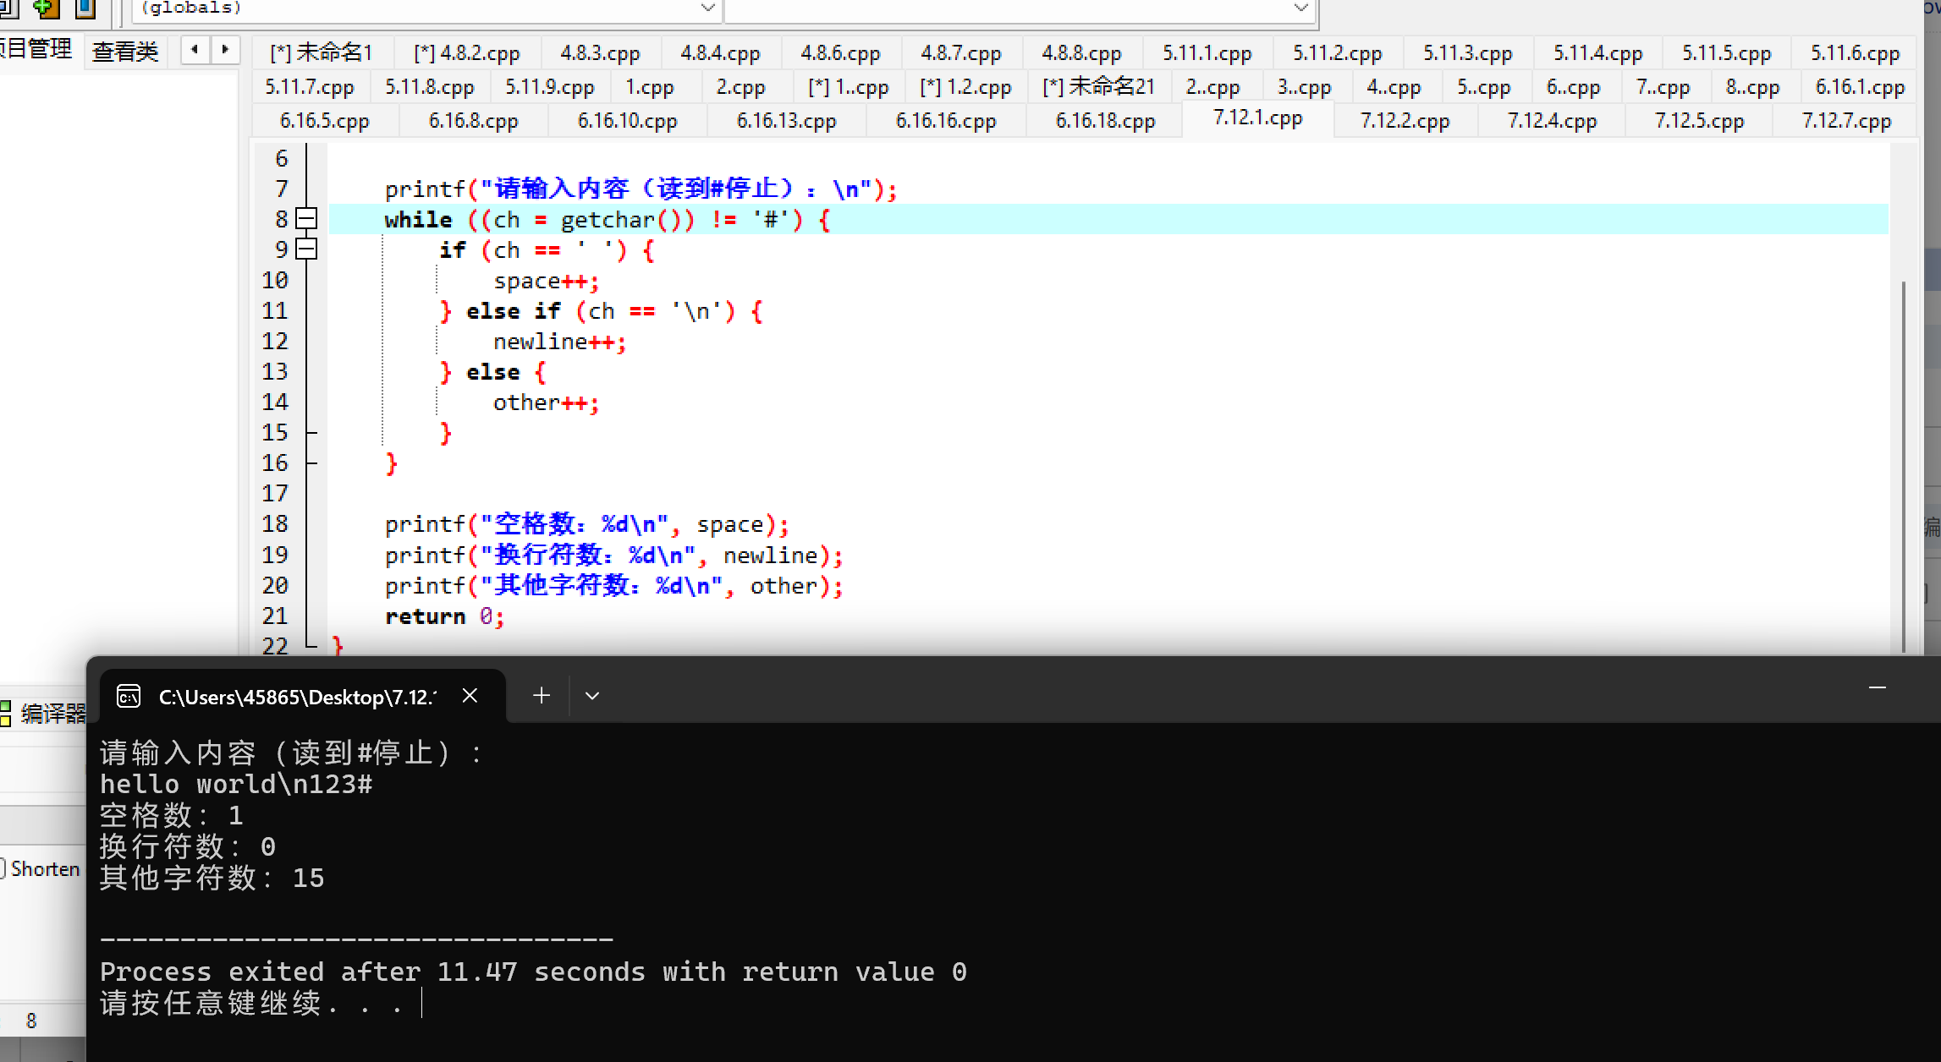The height and width of the screenshot is (1062, 1941).
Task: Open the 查看类 class view tab
Action: [x=125, y=52]
